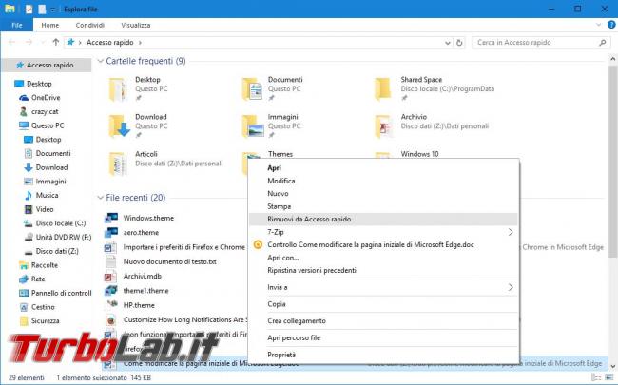
Task: Select Sicurezza folder in sidebar
Action: point(39,320)
